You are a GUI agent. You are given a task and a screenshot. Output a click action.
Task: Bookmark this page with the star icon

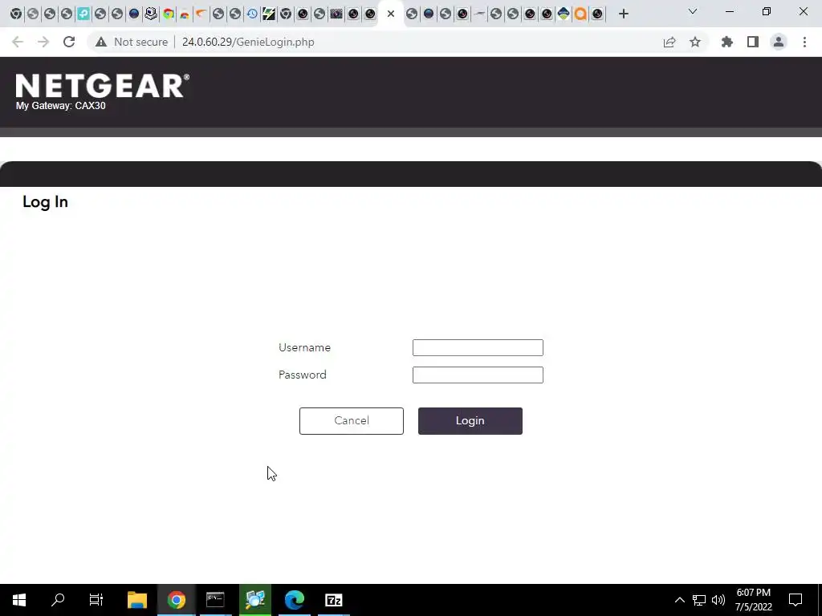click(x=695, y=42)
